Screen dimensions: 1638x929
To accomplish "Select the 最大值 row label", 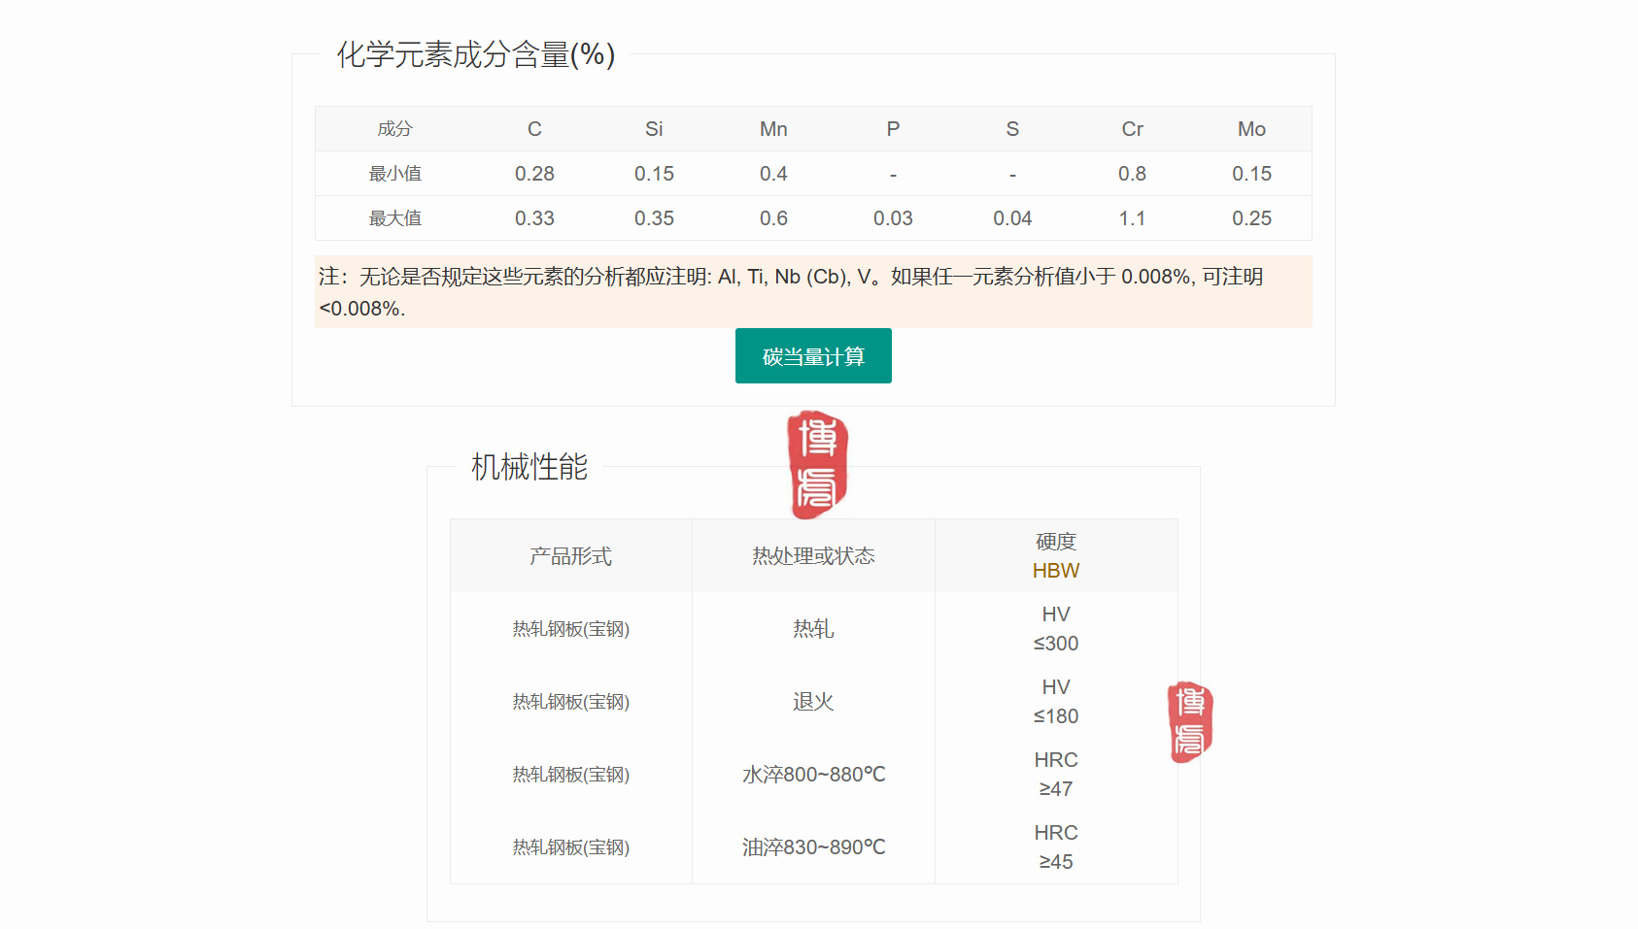I will click(394, 218).
